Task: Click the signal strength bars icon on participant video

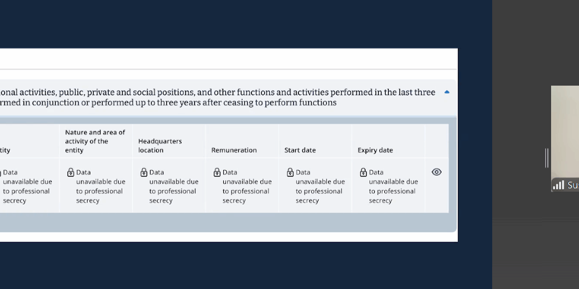Action: pyautogui.click(x=558, y=185)
